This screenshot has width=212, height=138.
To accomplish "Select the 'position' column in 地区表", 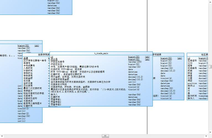I will tap(192, 83).
